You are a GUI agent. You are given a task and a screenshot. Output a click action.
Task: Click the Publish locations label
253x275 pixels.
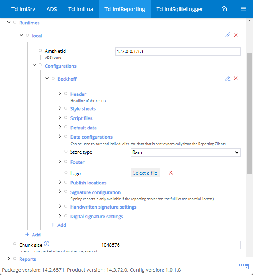[x=88, y=183]
